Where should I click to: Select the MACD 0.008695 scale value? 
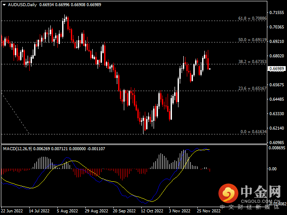[x=277, y=148]
